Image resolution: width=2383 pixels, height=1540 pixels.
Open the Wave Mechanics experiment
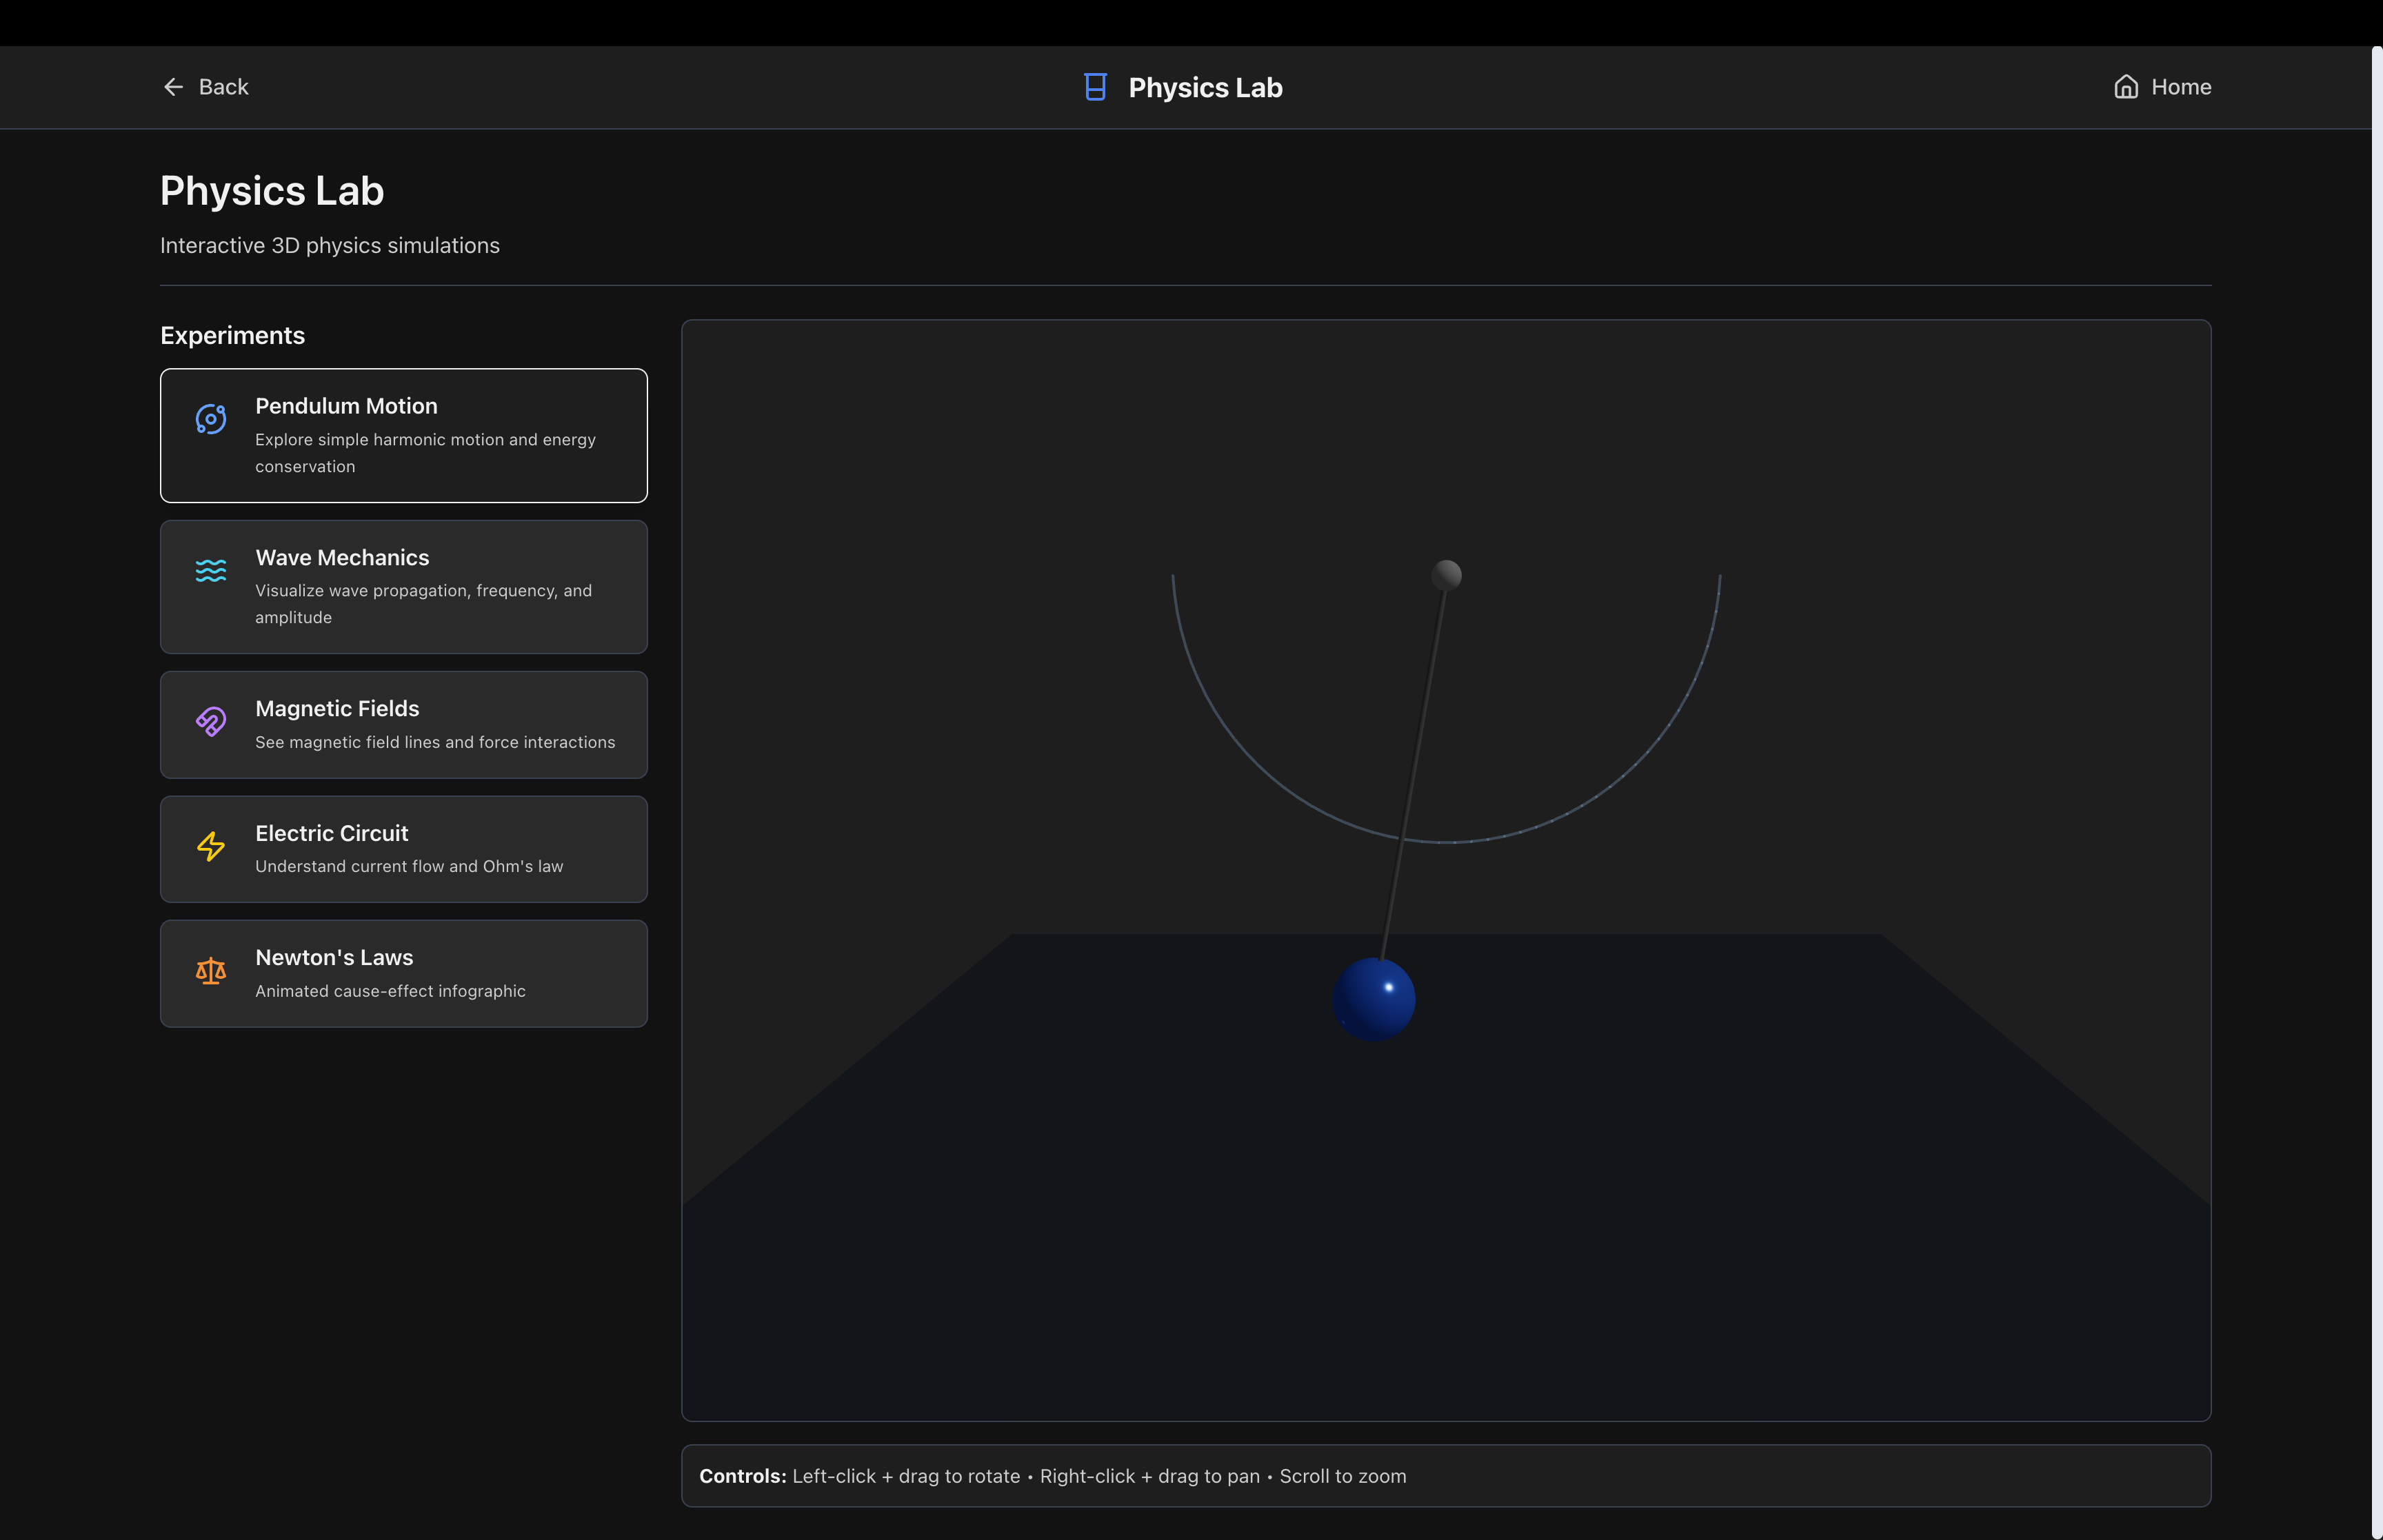(403, 587)
